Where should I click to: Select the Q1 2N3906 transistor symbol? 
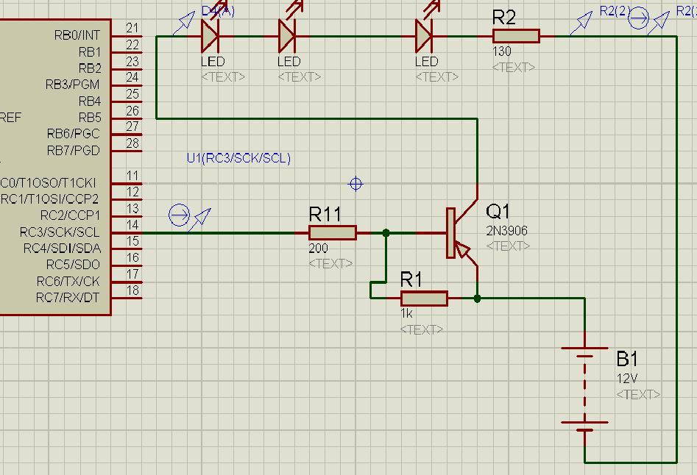click(x=455, y=233)
